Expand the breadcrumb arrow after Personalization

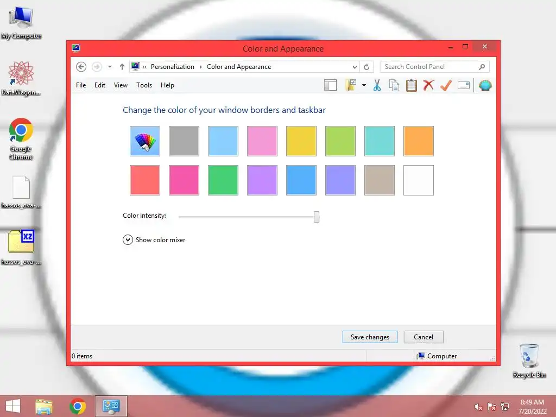pyautogui.click(x=201, y=67)
